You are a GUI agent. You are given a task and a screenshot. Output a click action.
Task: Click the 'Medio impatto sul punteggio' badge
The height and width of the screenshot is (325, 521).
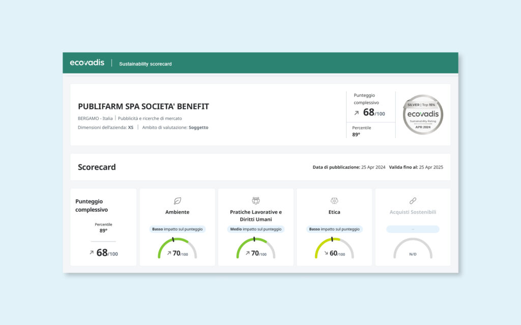coord(256,229)
